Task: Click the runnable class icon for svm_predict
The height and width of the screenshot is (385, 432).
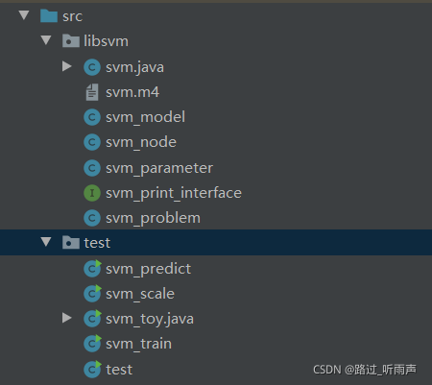Action: point(92,268)
